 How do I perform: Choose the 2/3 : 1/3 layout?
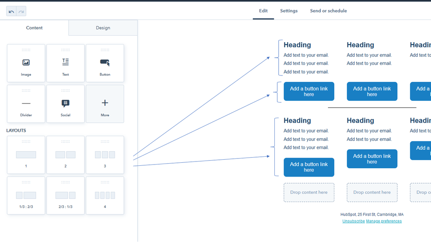pos(66,195)
